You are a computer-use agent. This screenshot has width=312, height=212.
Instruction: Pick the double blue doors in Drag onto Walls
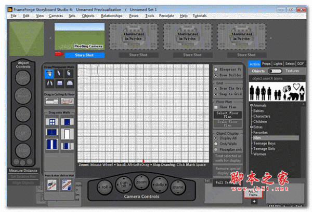coord(52,132)
